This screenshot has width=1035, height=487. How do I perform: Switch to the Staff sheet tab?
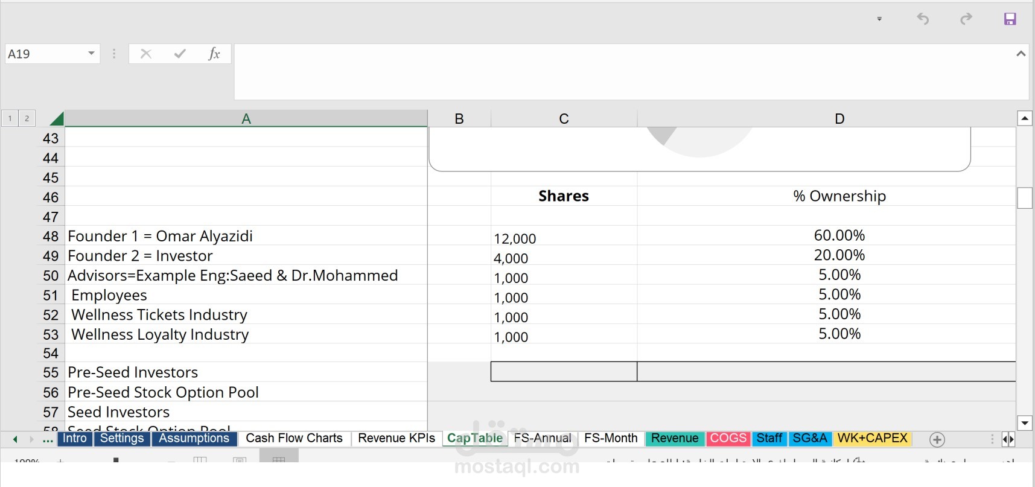coord(769,439)
